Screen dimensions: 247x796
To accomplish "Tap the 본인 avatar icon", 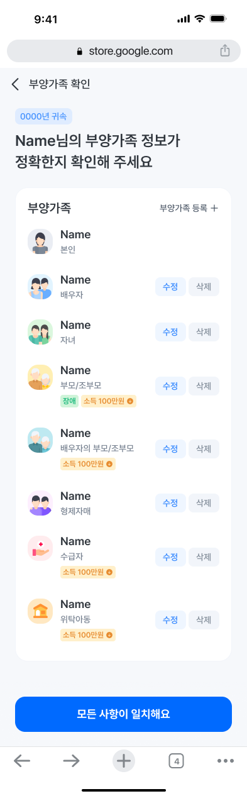I will (x=40, y=241).
